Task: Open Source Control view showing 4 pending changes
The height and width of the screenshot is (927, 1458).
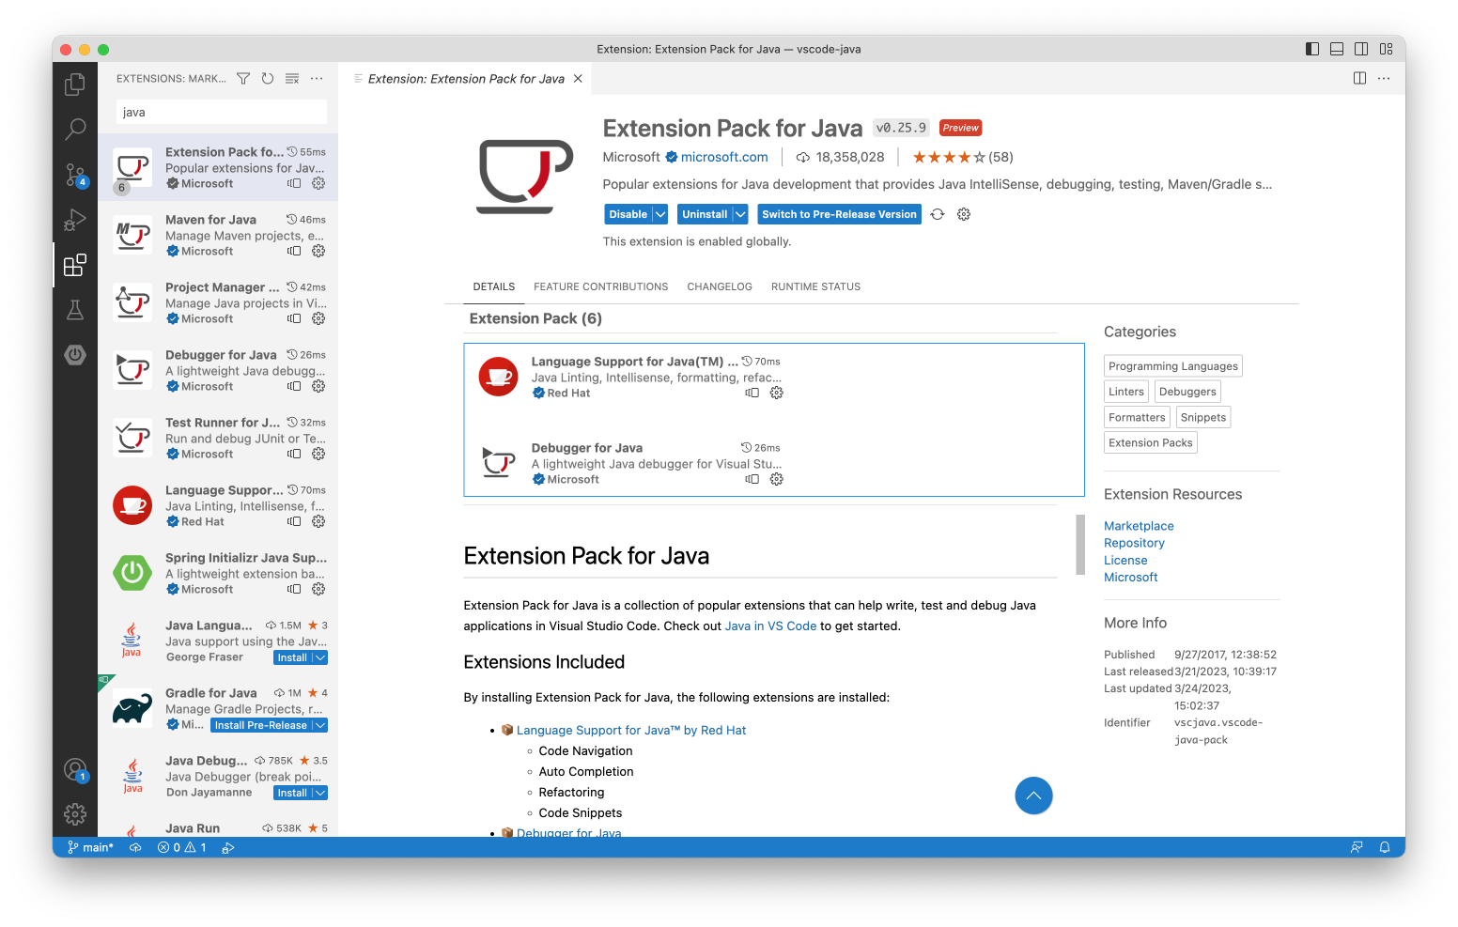Action: (x=75, y=175)
